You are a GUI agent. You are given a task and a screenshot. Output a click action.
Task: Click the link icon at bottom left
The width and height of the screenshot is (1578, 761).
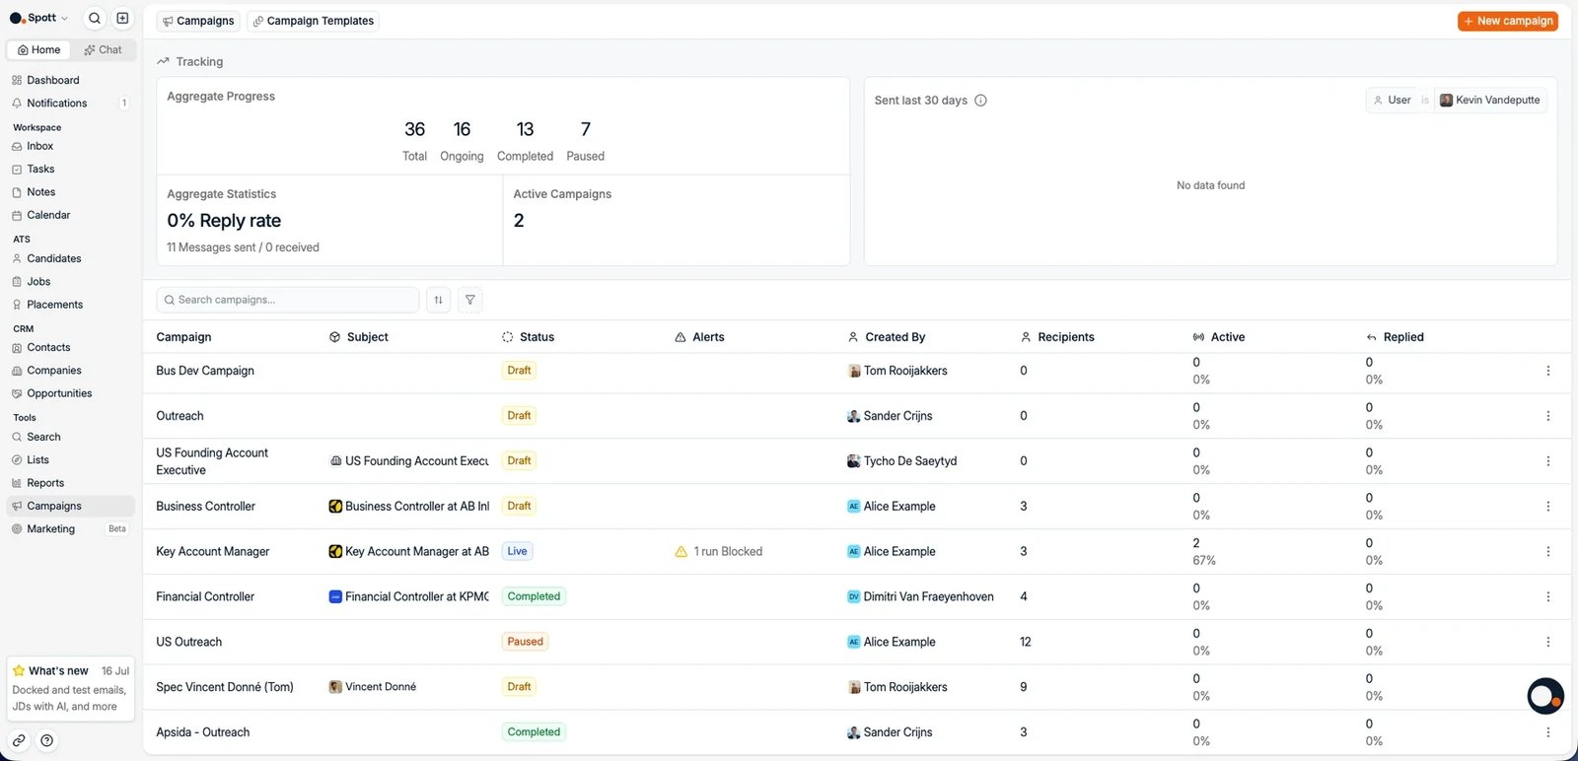click(x=20, y=740)
